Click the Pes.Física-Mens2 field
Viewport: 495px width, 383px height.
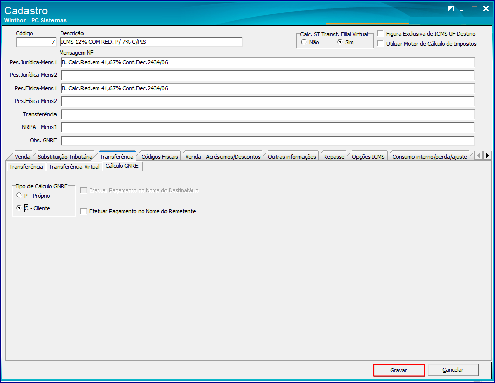(267, 101)
